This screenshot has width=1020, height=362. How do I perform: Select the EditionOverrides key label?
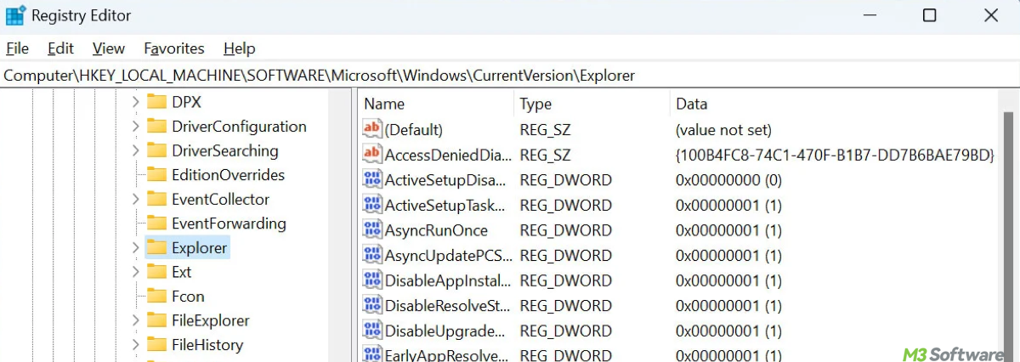228,175
